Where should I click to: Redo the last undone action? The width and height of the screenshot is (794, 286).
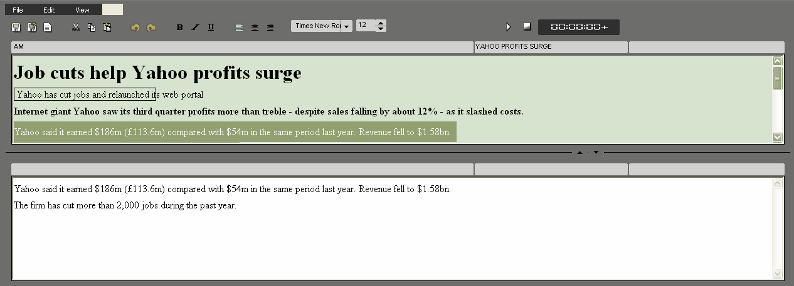click(151, 28)
